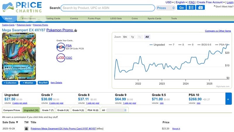Open the Prices search type dropdown
Image resolution: width=234 pixels, height=132 pixels.
click(x=166, y=8)
